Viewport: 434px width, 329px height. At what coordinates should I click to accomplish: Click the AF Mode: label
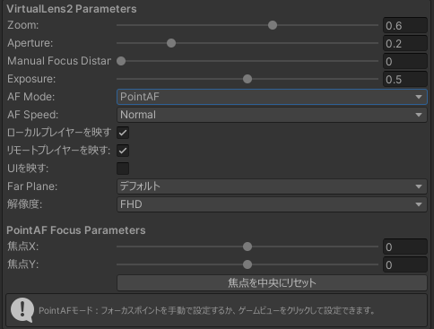click(x=31, y=97)
